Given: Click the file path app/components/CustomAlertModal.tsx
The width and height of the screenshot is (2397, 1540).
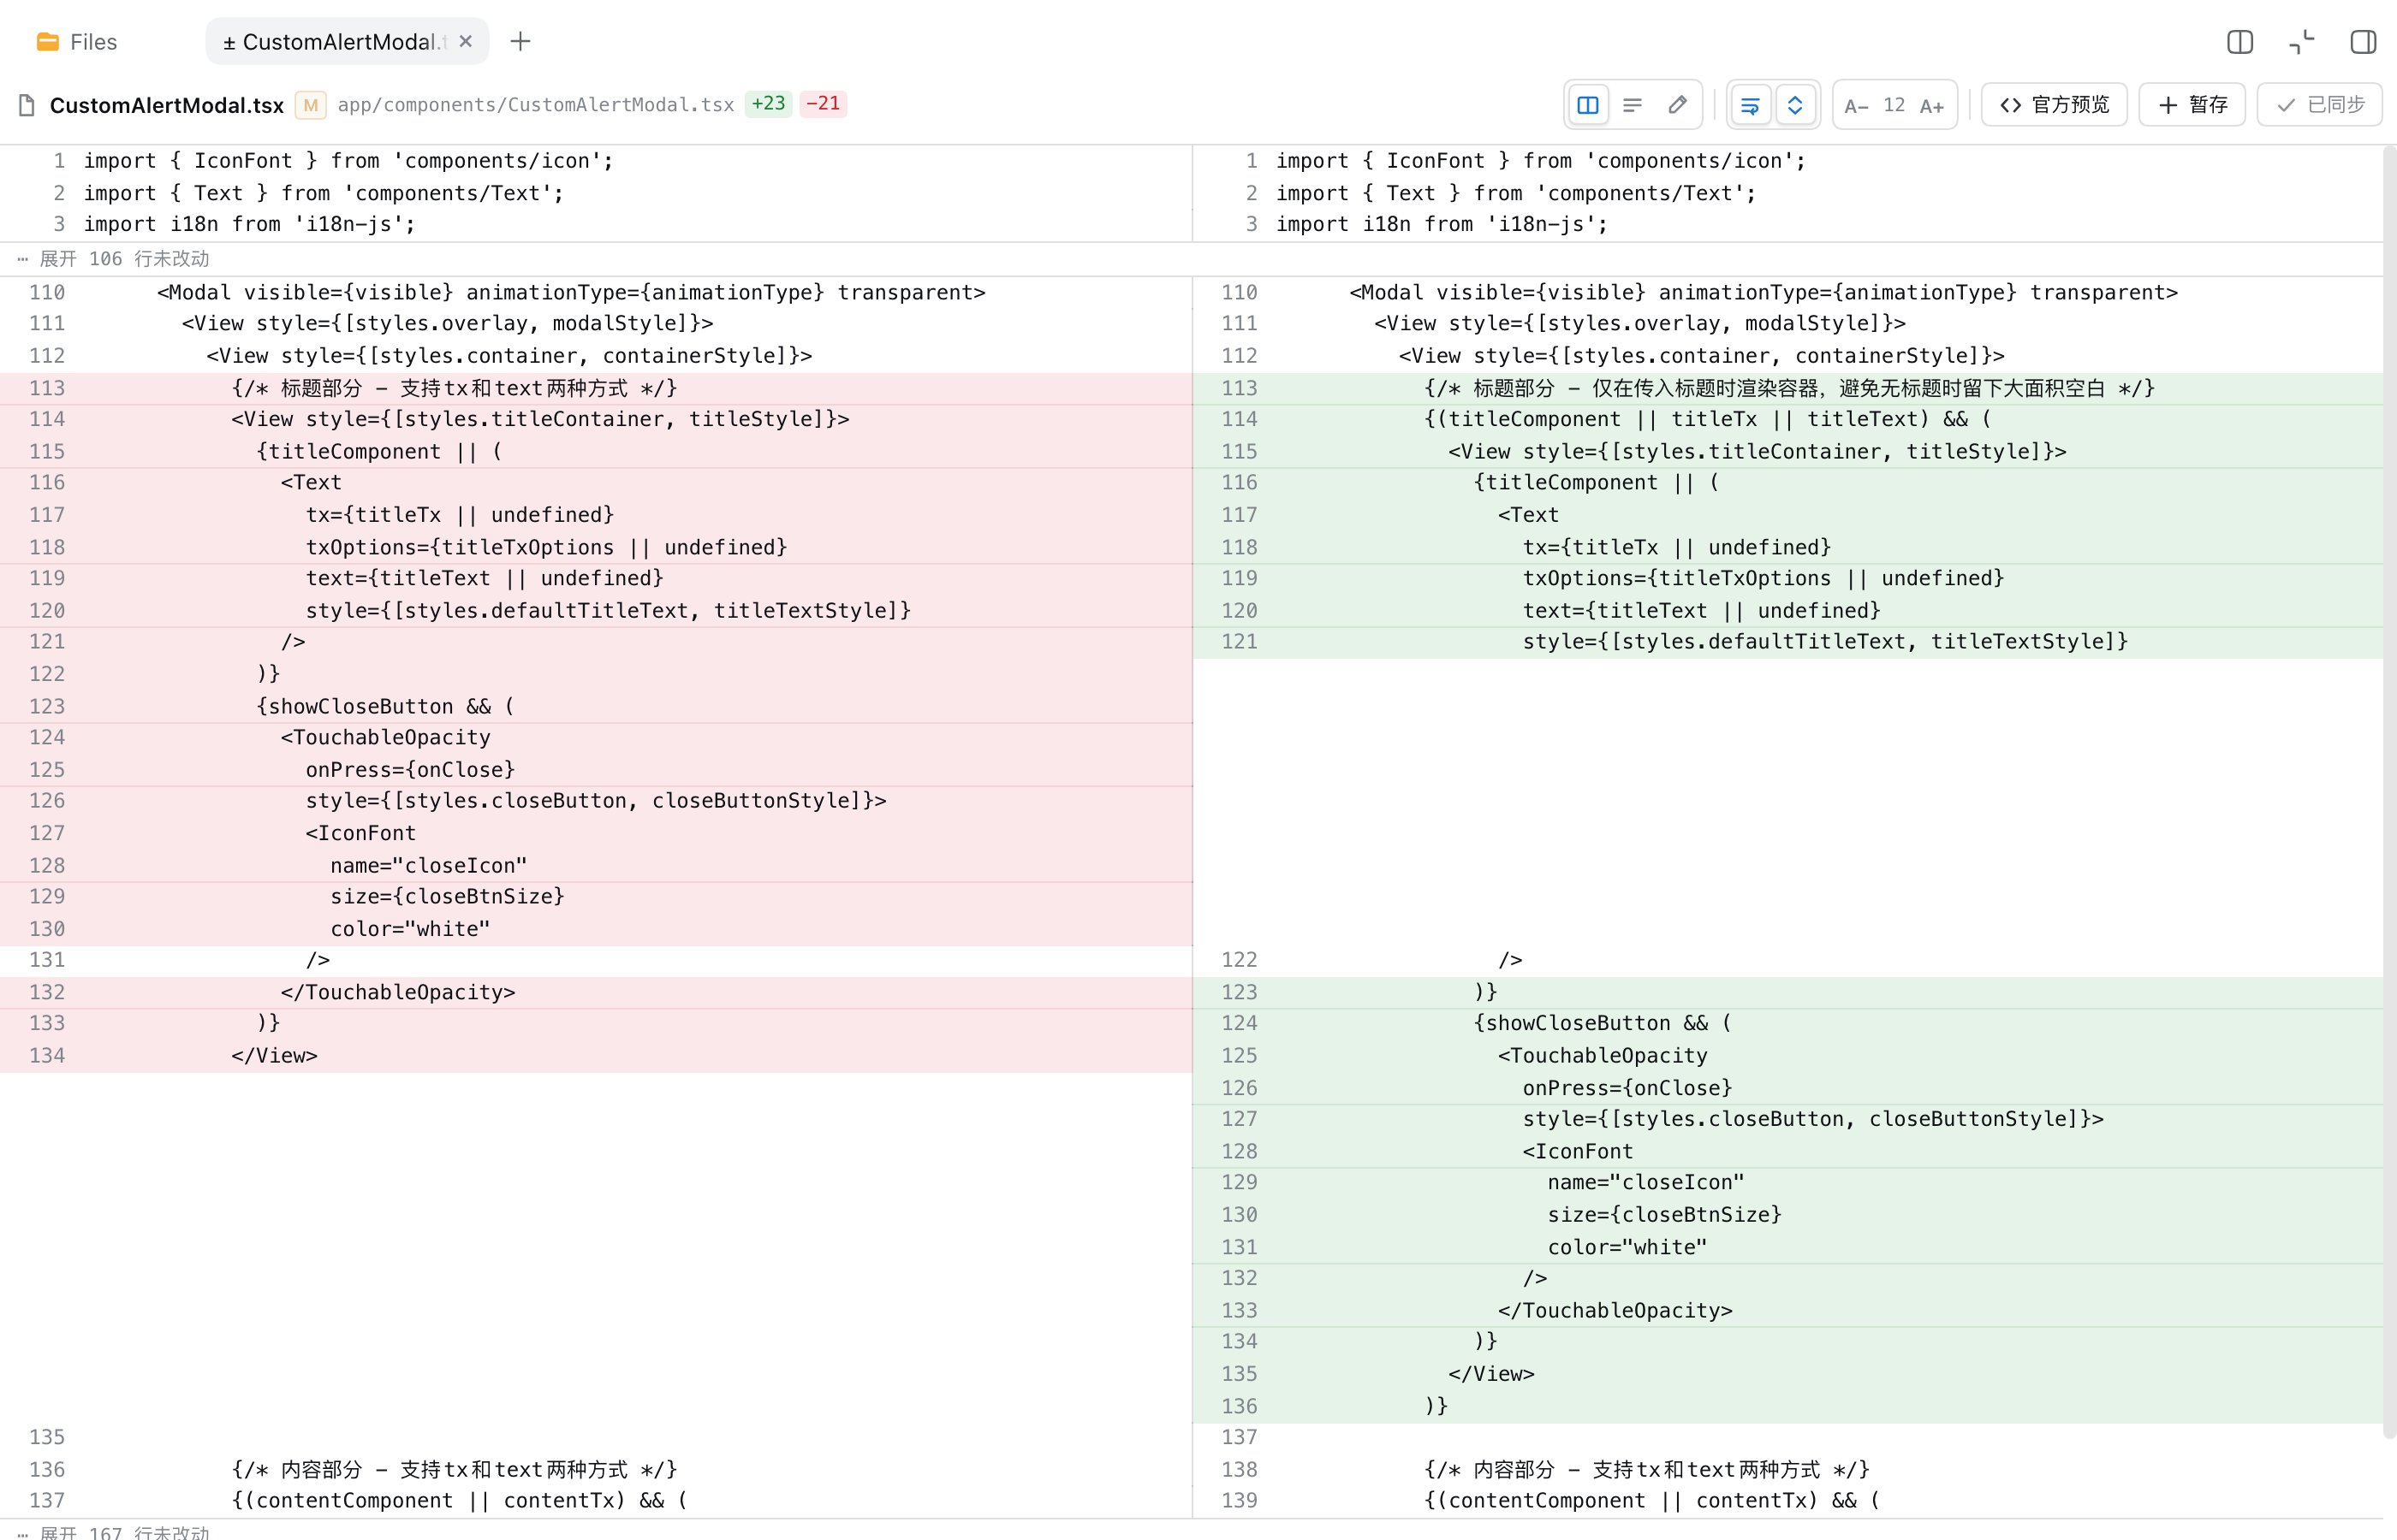Looking at the screenshot, I should coord(535,105).
